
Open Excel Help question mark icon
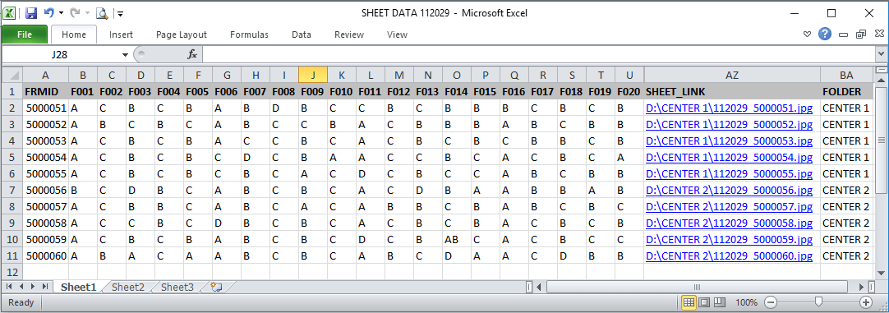pos(825,35)
